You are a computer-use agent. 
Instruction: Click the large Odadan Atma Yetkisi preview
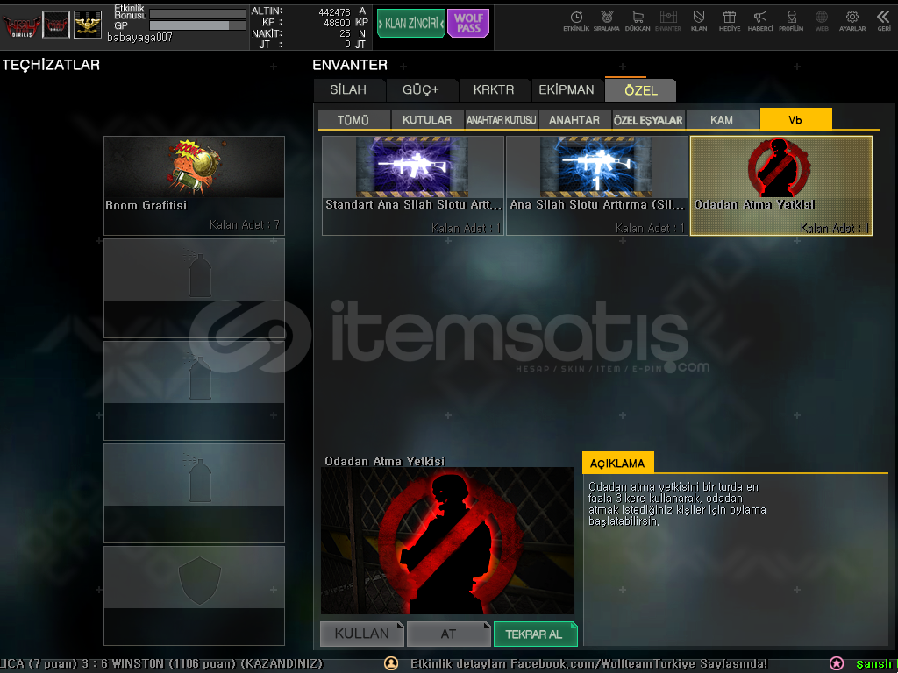[447, 542]
